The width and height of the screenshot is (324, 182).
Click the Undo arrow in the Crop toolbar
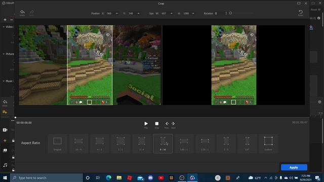tap(22, 12)
